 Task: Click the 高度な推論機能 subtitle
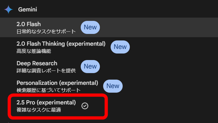coord(34,51)
